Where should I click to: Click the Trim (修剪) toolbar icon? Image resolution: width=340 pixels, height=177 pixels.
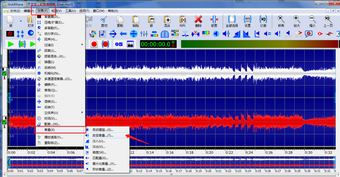[214, 21]
